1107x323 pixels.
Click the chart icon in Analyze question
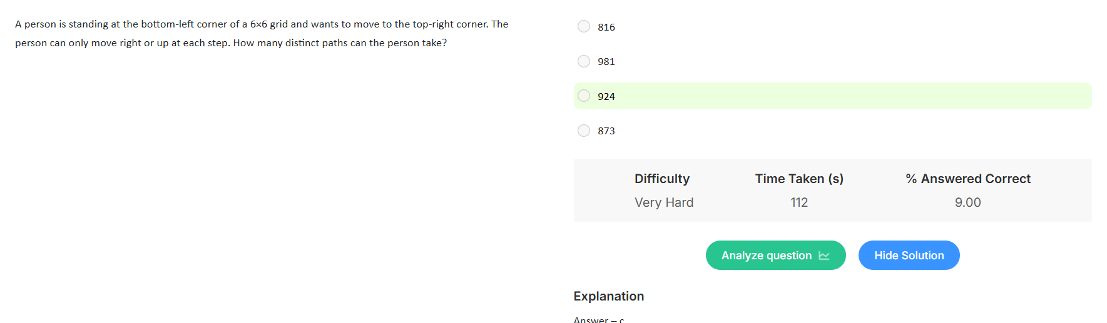[824, 256]
